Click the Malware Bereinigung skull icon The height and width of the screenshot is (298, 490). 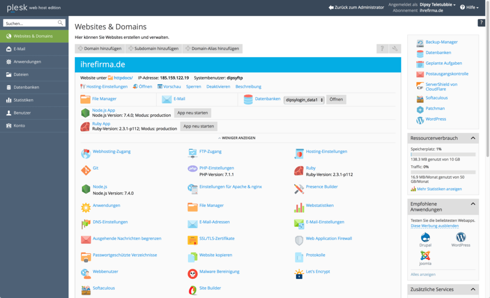(x=192, y=274)
